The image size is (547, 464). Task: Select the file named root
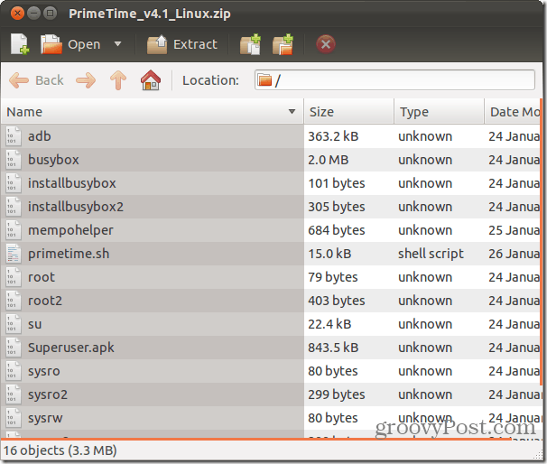point(42,277)
